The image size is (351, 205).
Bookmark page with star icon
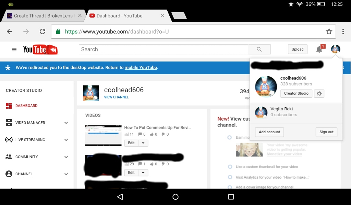coord(329,31)
